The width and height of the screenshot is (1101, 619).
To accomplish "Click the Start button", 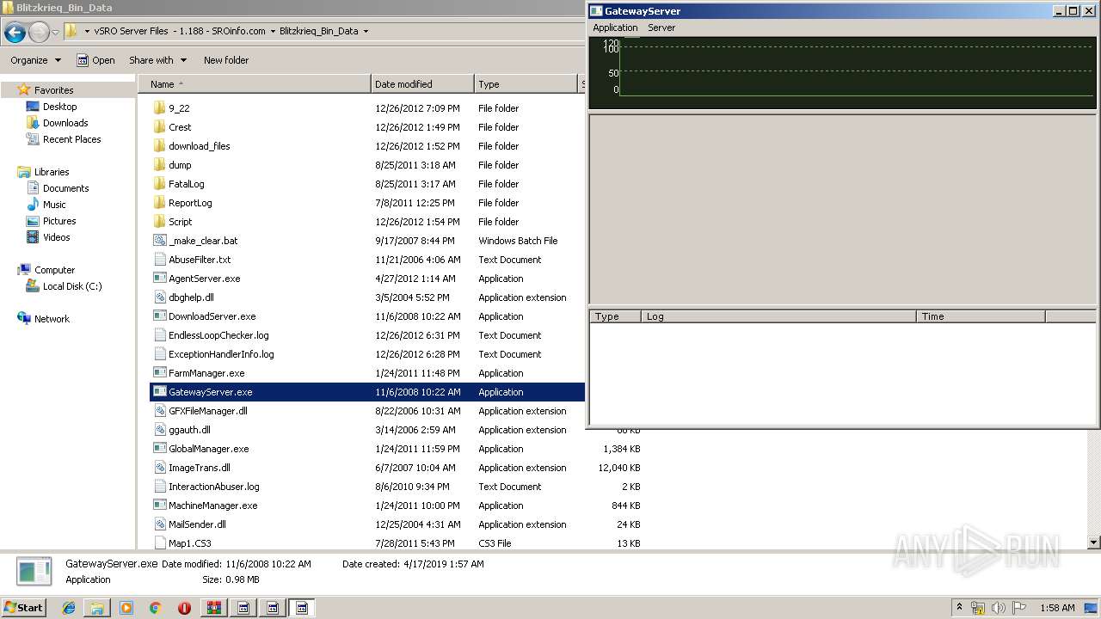I will pos(23,608).
